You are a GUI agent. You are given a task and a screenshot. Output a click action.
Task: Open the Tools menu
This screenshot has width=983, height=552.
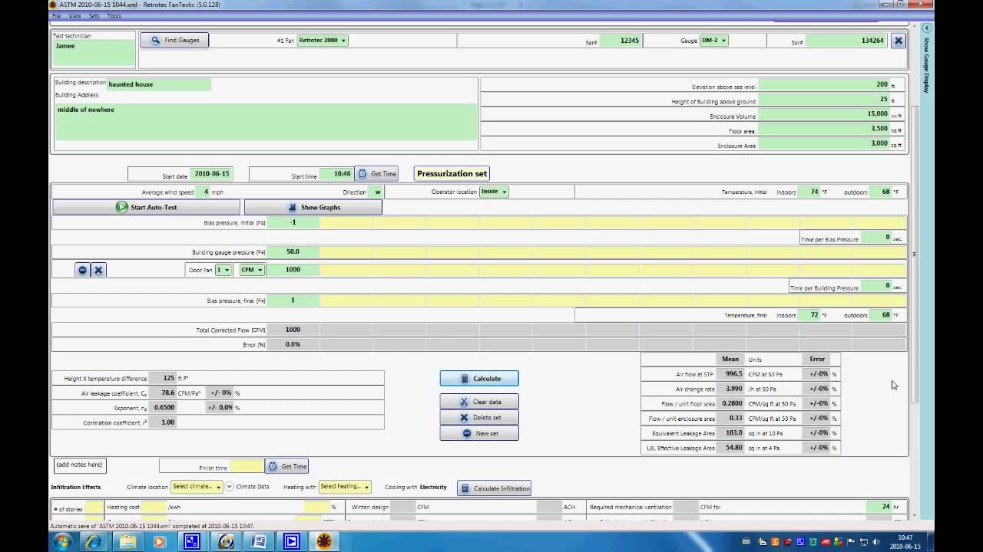(114, 16)
